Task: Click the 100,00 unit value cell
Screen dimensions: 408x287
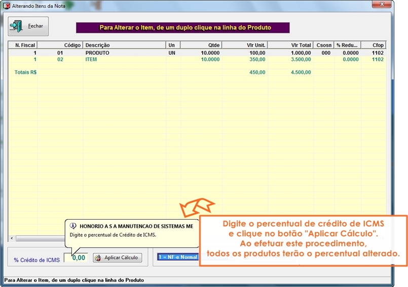Action: coord(257,53)
